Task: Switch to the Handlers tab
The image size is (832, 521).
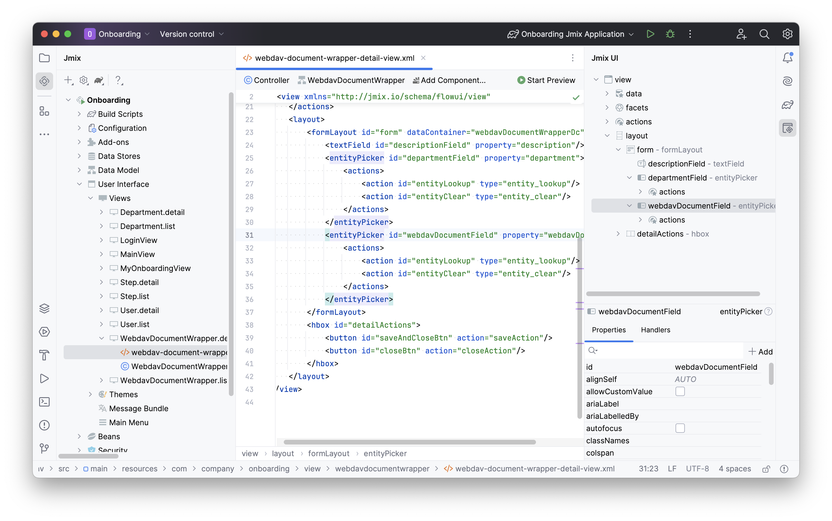Action: click(x=655, y=330)
